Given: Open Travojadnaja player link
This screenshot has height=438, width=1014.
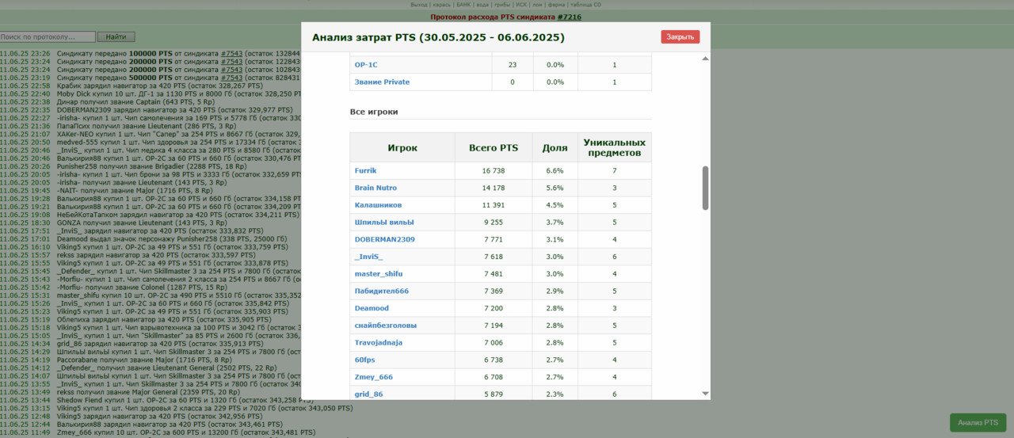Looking at the screenshot, I should 379,343.
